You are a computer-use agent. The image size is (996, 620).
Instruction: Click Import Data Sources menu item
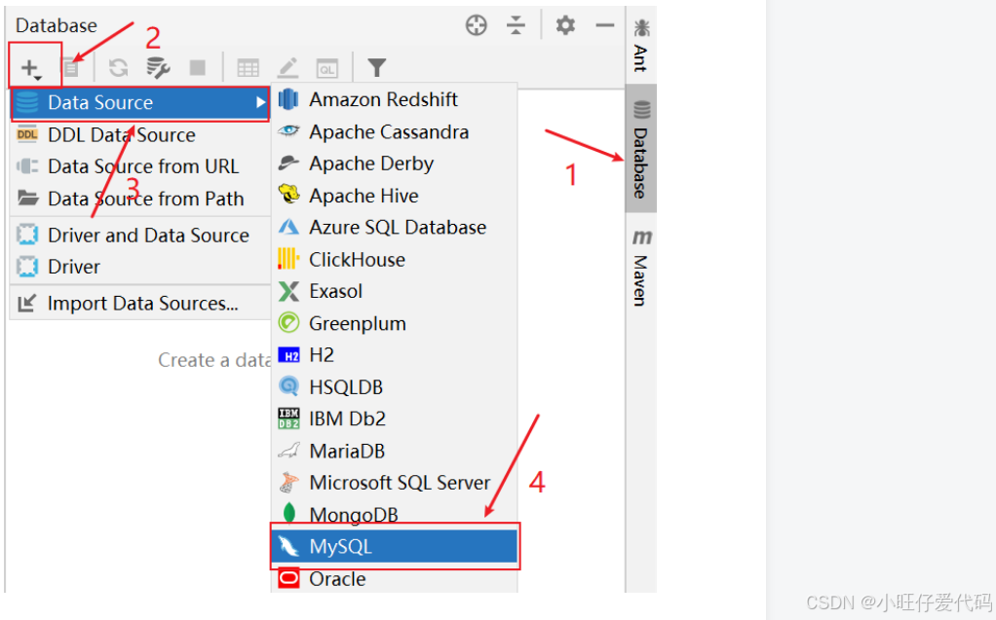pyautogui.click(x=140, y=304)
